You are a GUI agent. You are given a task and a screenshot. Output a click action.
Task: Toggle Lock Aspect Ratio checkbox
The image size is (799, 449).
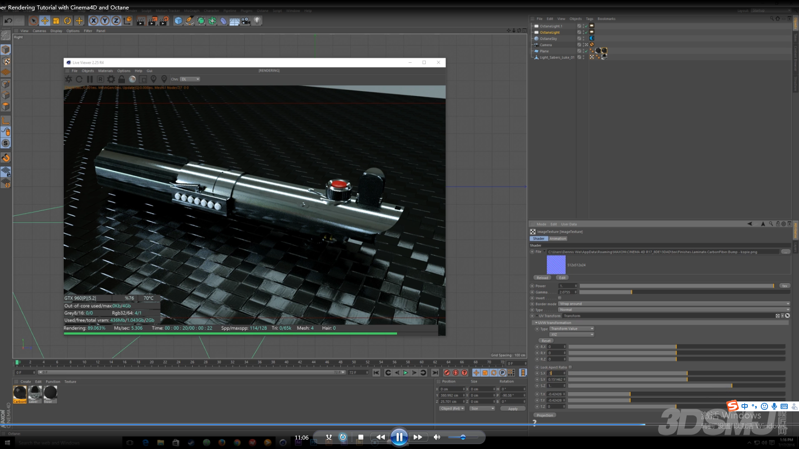click(570, 367)
